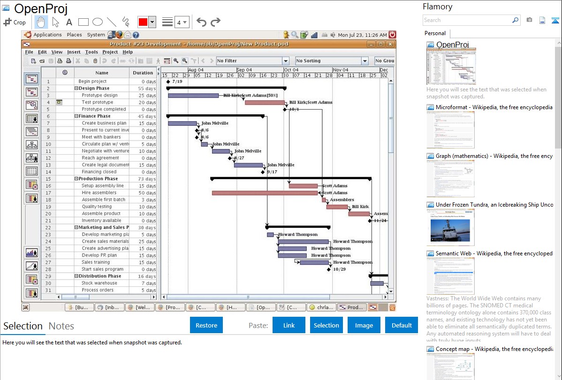Click the Flamory search field
562x380 pixels.
[x=467, y=20]
